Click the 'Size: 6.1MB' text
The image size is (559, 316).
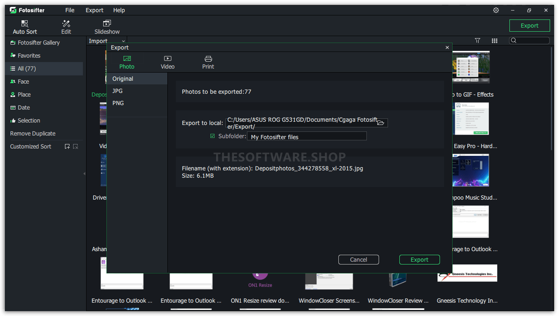198,176
